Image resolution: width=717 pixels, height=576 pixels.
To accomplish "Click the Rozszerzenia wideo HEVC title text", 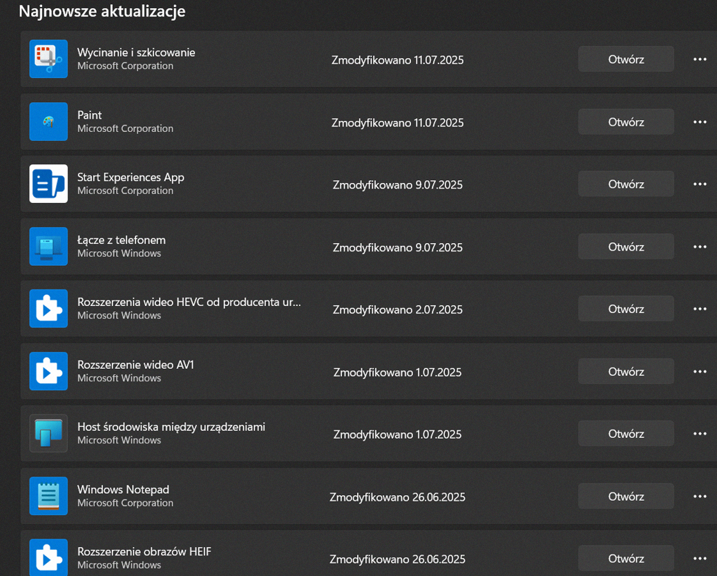I will 189,303.
